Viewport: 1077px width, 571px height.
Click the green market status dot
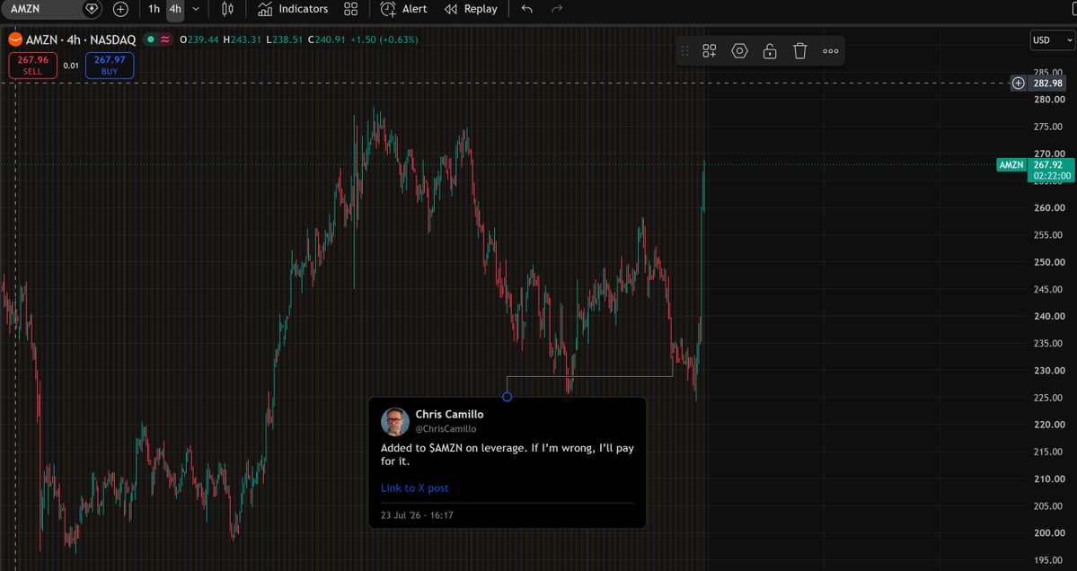click(150, 40)
